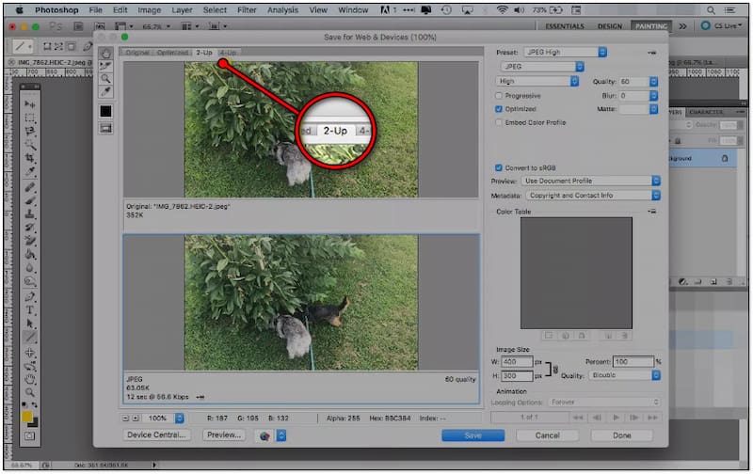Screen dimensions: 753x474
Task: Select the Path Selection tool in the toolbox
Action: click(x=30, y=324)
